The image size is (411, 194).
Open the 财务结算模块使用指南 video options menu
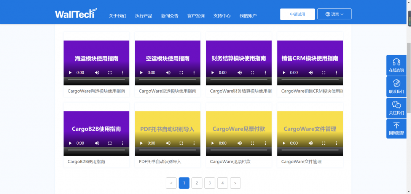265,73
